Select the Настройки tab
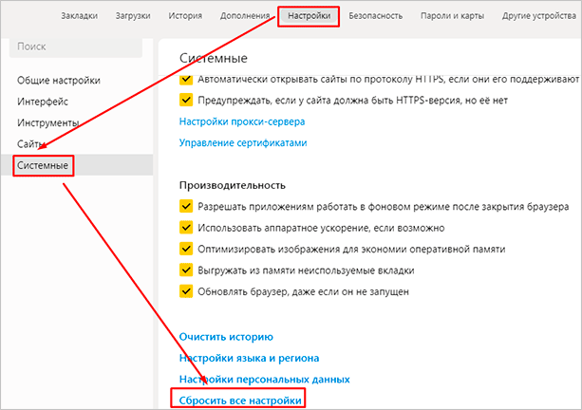Viewport: 582px width, 410px height. pyautogui.click(x=309, y=16)
